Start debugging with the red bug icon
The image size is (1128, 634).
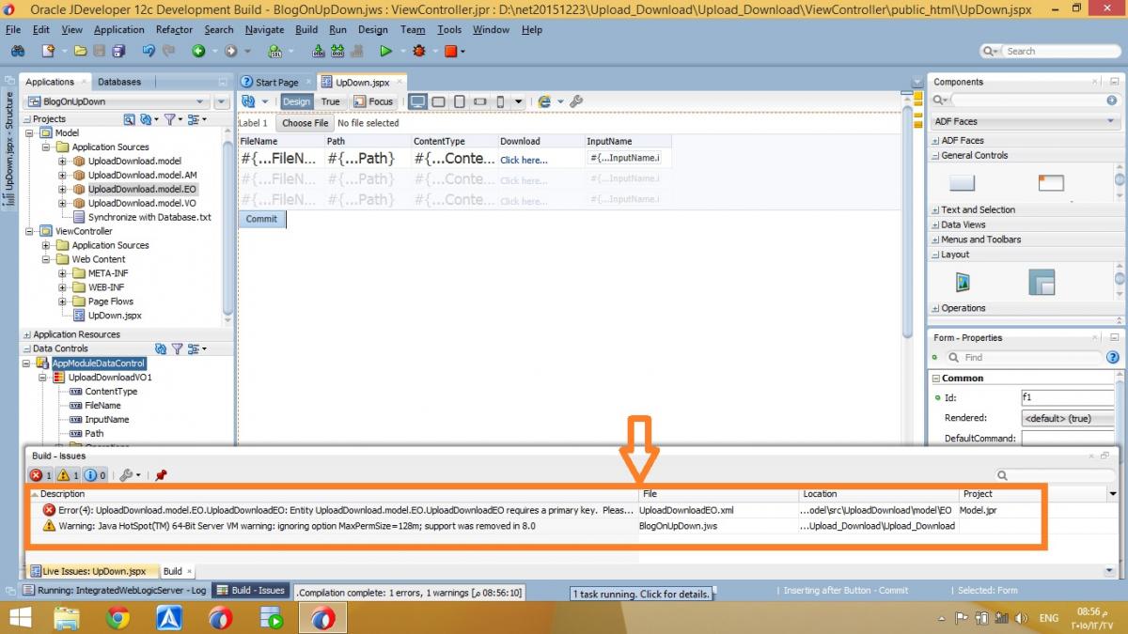(419, 51)
